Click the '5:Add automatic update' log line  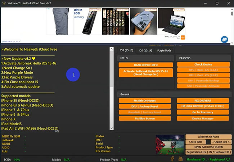pos(21,87)
